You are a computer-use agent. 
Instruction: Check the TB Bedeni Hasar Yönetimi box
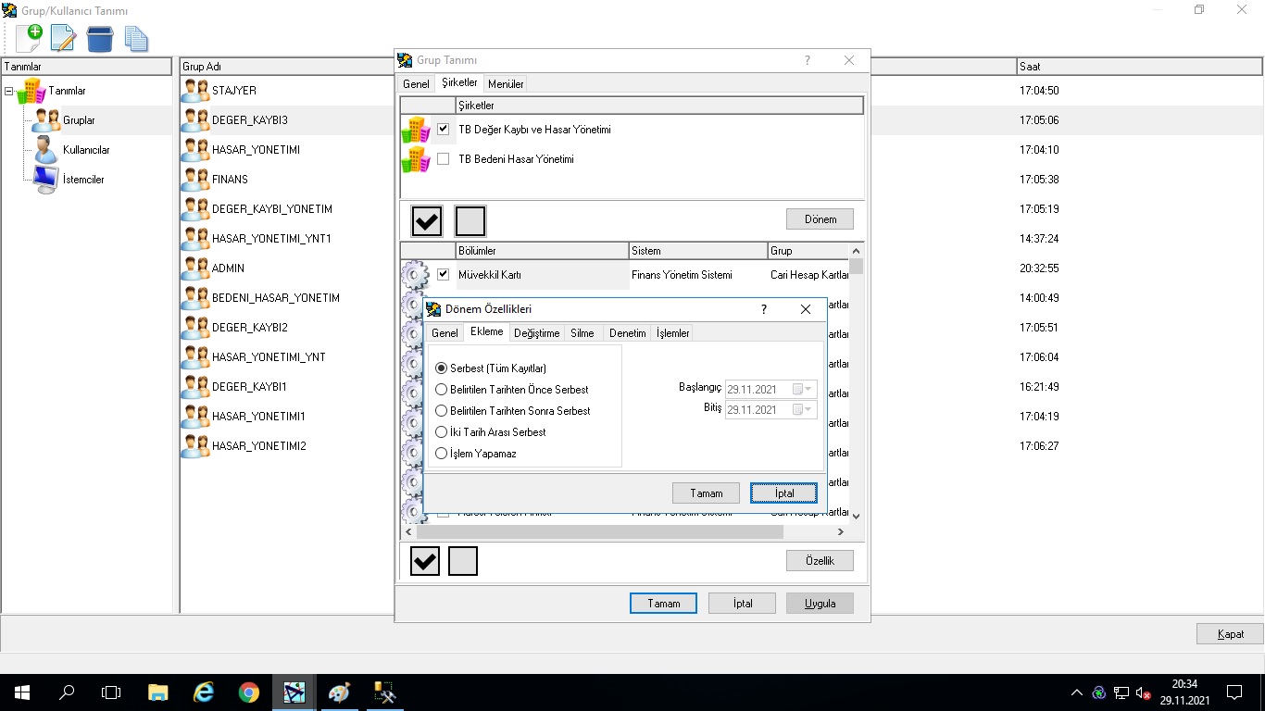tap(443, 159)
